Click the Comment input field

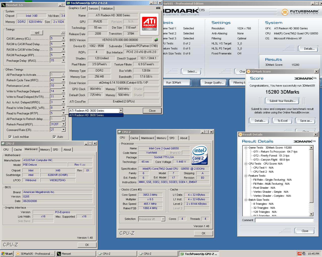point(284,220)
